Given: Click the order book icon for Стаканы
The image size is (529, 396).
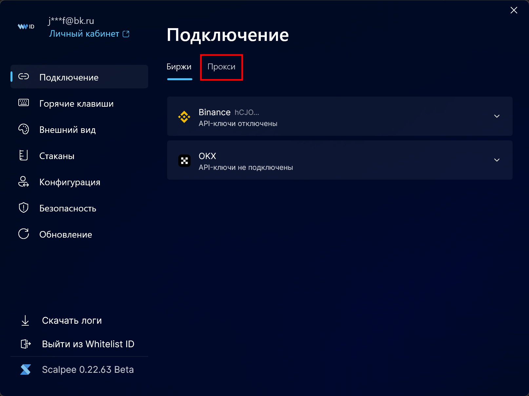Looking at the screenshot, I should pyautogui.click(x=24, y=155).
